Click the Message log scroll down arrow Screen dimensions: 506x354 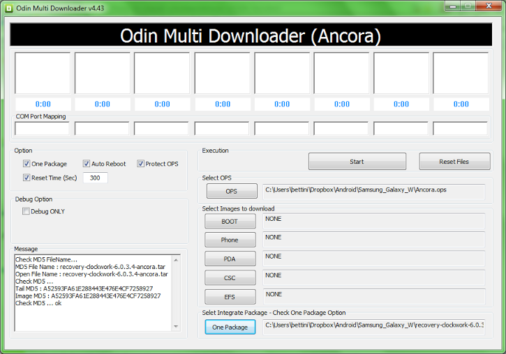tap(176, 327)
